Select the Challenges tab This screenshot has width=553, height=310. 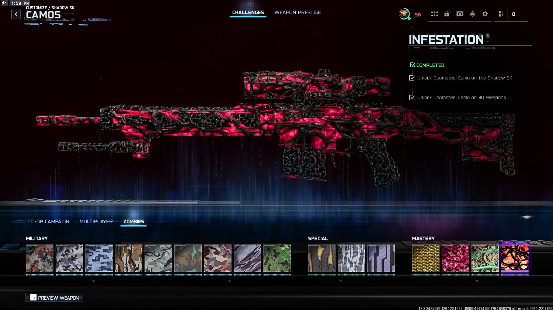[x=248, y=12]
